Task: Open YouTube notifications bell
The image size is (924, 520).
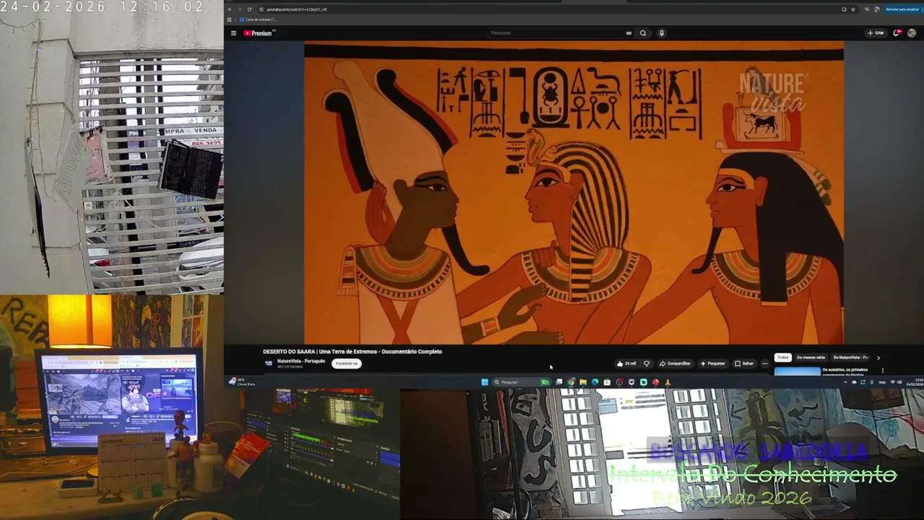Action: click(897, 33)
